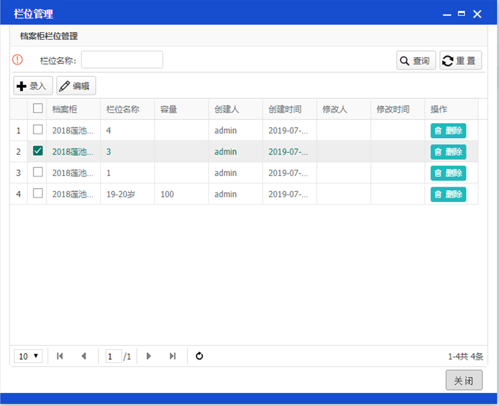Focus the 栏位名称 search input field

(x=122, y=60)
